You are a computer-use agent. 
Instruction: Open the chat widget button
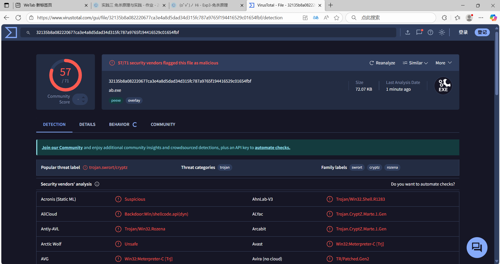477,247
